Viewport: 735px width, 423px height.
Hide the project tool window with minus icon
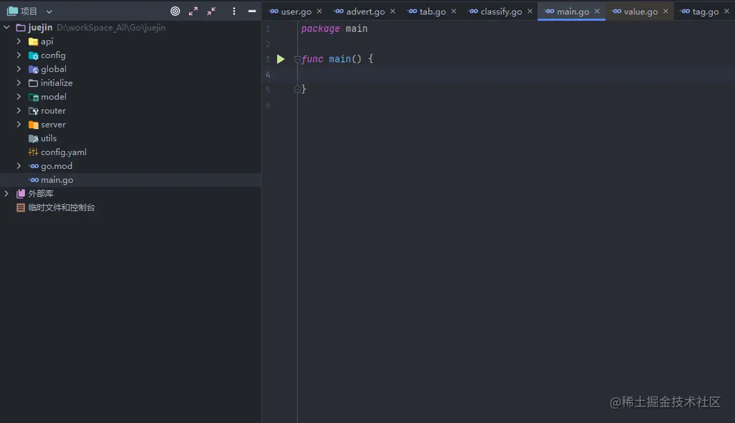click(251, 11)
